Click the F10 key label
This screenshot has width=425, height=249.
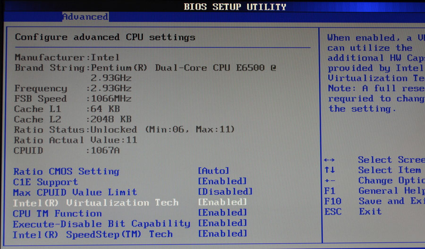click(x=332, y=201)
